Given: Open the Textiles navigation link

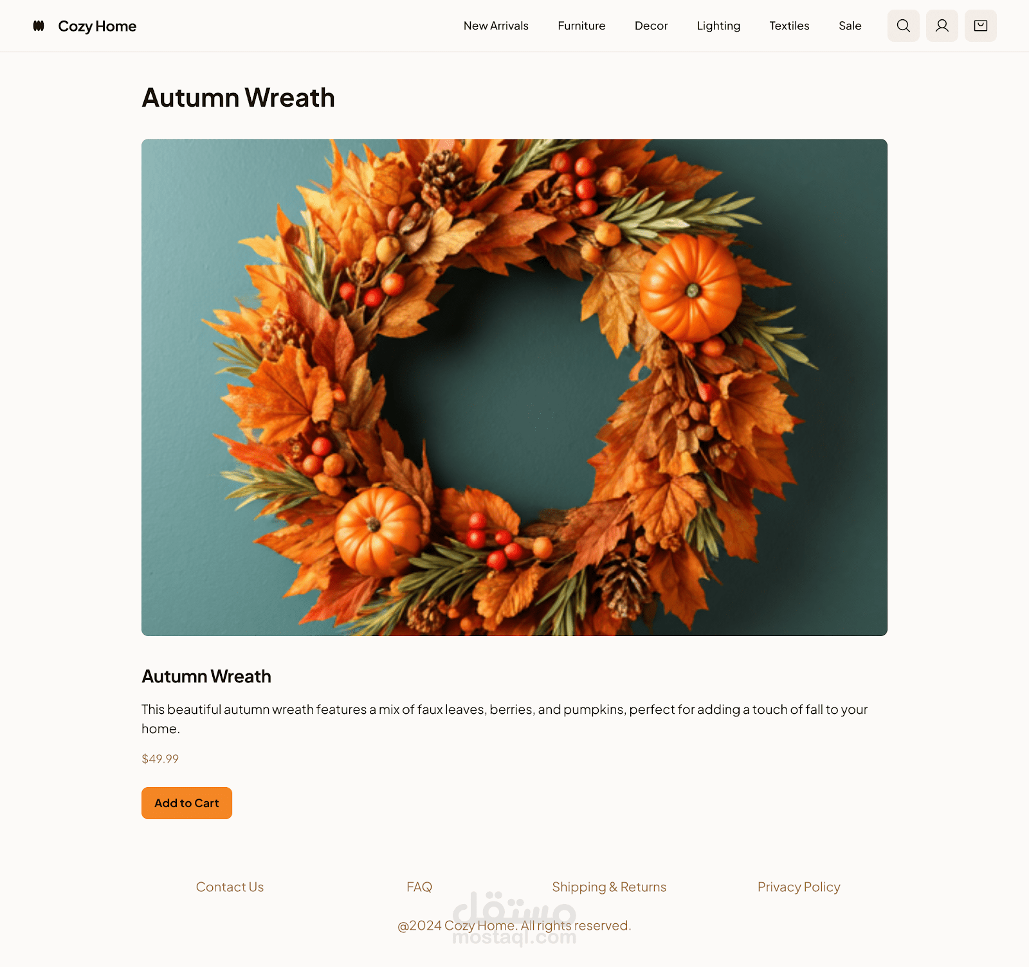Looking at the screenshot, I should tap(789, 26).
